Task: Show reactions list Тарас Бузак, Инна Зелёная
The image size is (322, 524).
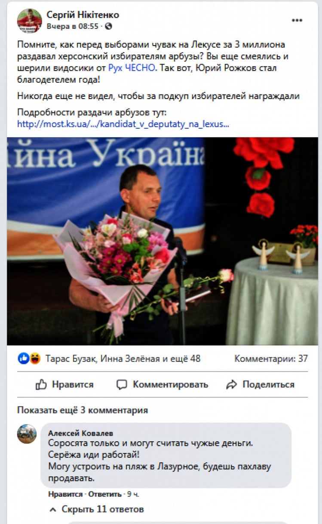Action: click(123, 358)
